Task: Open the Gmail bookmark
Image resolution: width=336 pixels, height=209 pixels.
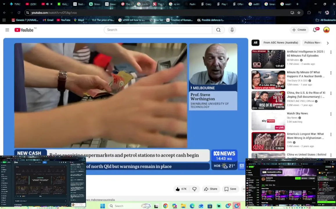Action: (x=48, y=20)
